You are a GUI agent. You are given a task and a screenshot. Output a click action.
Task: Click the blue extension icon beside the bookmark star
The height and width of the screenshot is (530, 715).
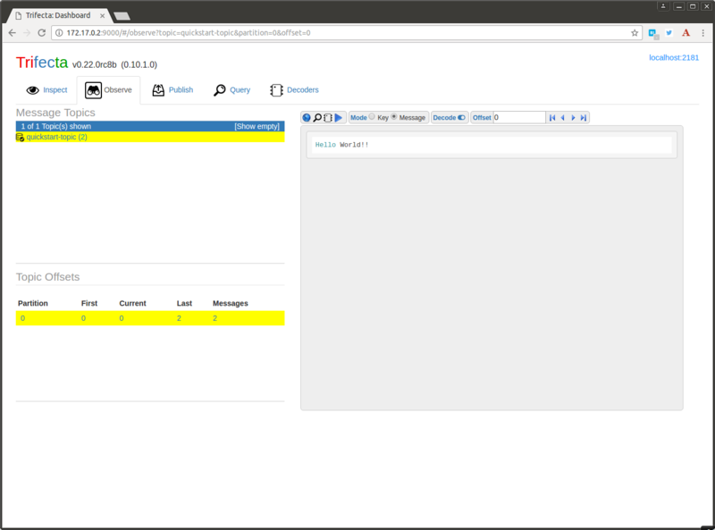(653, 33)
